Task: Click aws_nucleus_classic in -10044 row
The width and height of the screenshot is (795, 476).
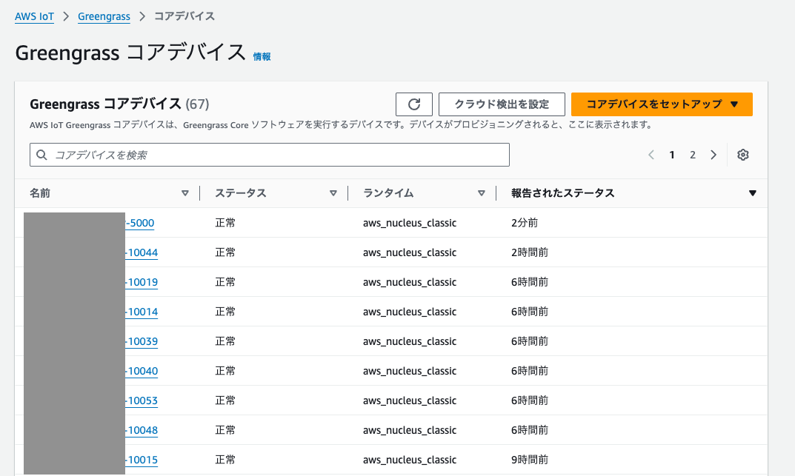Action: pos(410,252)
